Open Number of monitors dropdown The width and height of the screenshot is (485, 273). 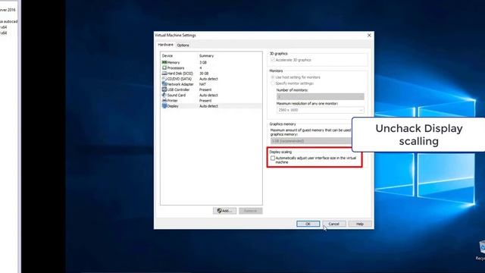tap(320, 96)
